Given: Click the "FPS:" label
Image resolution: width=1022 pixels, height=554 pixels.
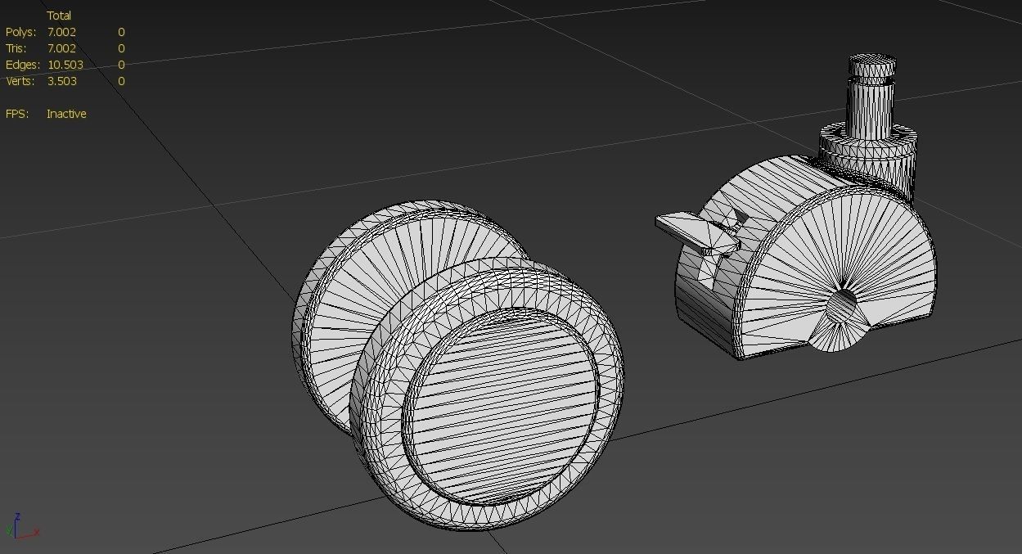Looking at the screenshot, I should pyautogui.click(x=17, y=114).
